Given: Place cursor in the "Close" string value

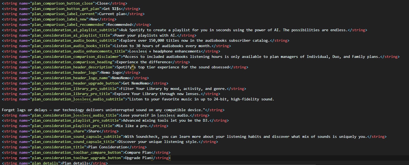Looking at the screenshot, I should [102, 3].
